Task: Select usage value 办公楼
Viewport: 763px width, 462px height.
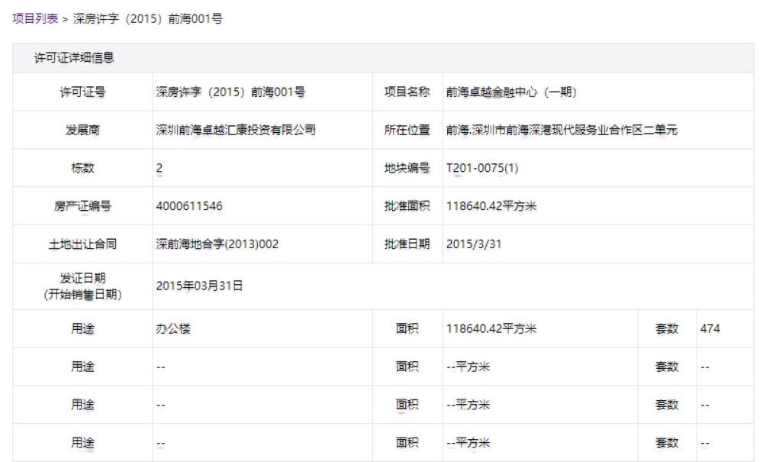Action: point(173,328)
